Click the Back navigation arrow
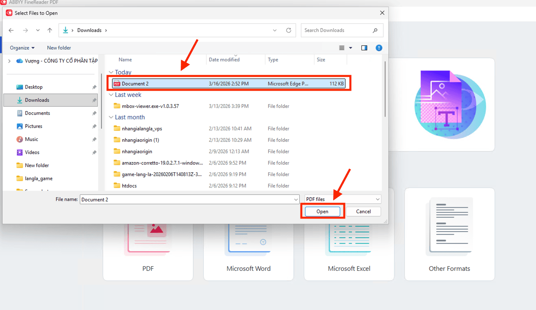Image resolution: width=536 pixels, height=310 pixels. (11, 30)
